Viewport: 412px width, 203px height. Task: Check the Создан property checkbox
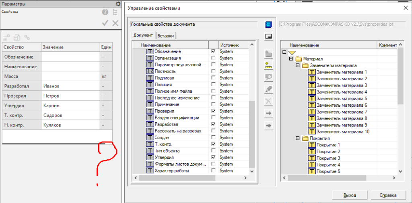(213, 138)
